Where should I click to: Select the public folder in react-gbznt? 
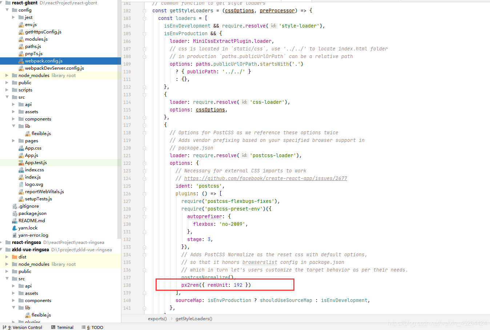tap(25, 83)
